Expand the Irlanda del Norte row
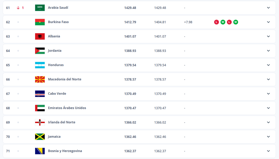279x159 pixels. 268,122
